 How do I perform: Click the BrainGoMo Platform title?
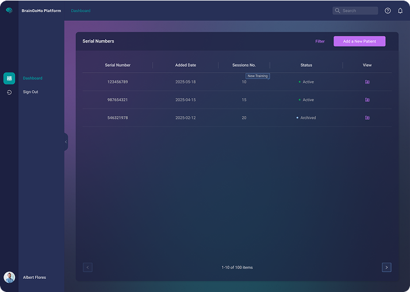click(x=41, y=11)
